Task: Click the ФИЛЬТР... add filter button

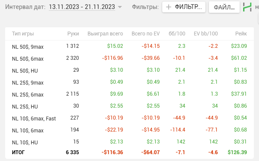Action: [x=184, y=7]
